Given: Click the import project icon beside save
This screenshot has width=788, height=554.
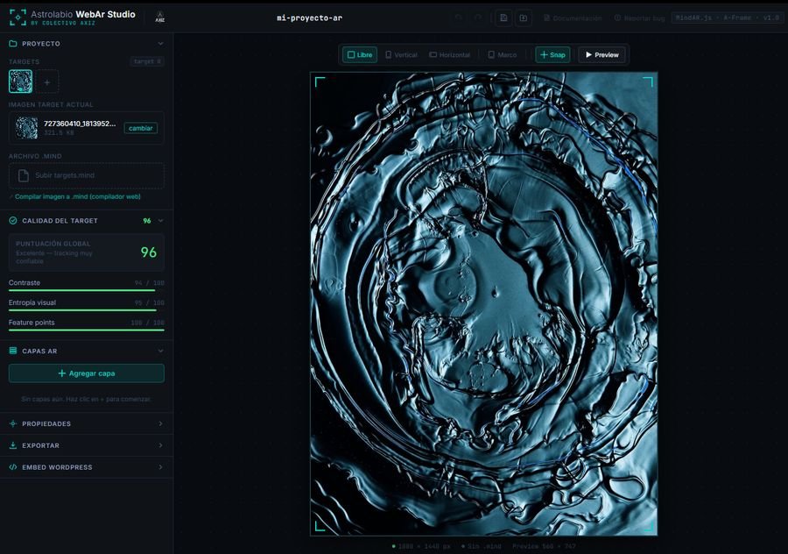Looking at the screenshot, I should point(524,18).
